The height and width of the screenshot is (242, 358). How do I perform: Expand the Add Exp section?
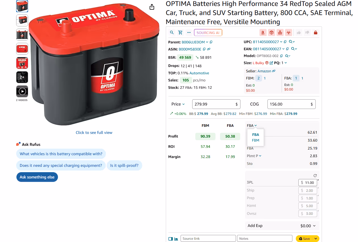coord(282,226)
